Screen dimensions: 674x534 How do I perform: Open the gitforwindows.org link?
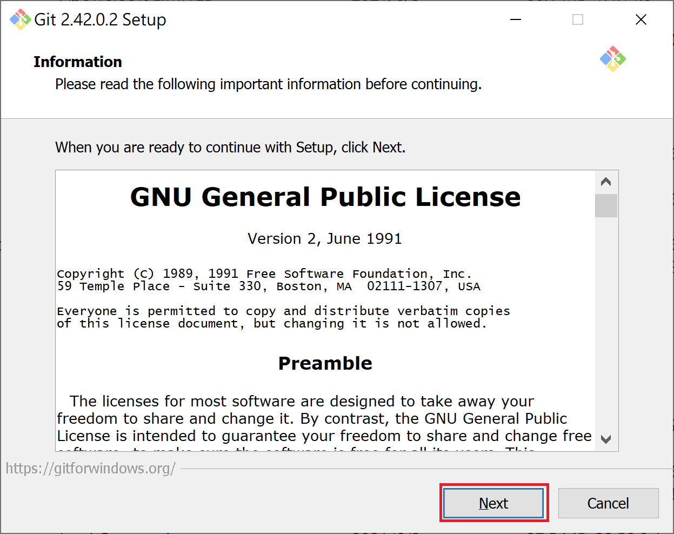coord(90,468)
